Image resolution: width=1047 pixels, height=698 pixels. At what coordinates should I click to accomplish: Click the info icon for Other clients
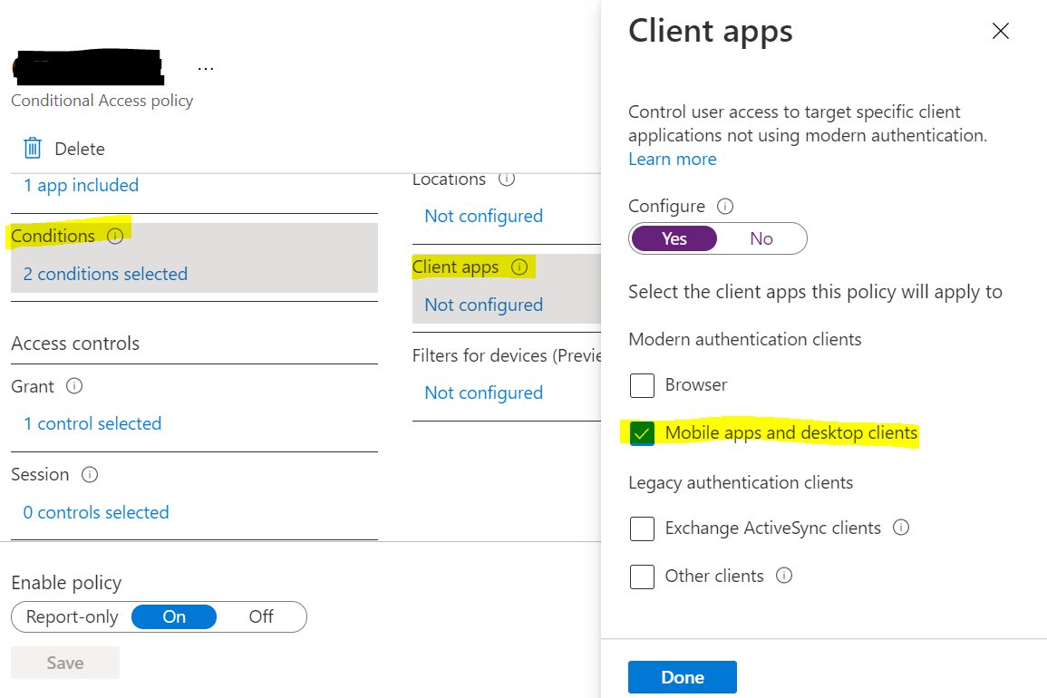pyautogui.click(x=785, y=575)
